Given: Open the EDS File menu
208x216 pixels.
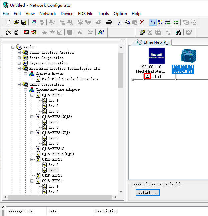Looking at the screenshot, I should [x=85, y=14].
